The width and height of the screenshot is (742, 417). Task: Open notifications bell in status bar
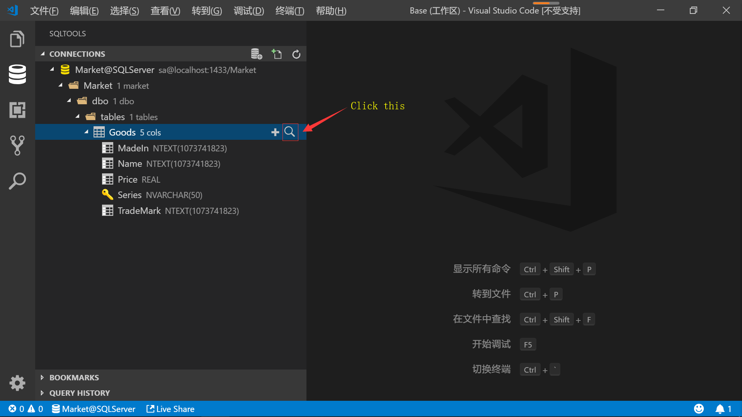point(723,409)
